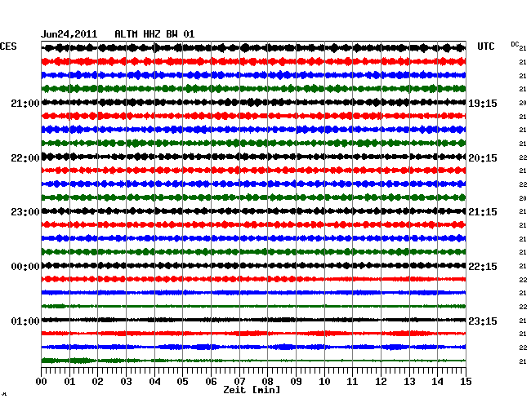Screen dimensions: 531x403
Task: Select the 21:00 left time label
Action: (25, 103)
